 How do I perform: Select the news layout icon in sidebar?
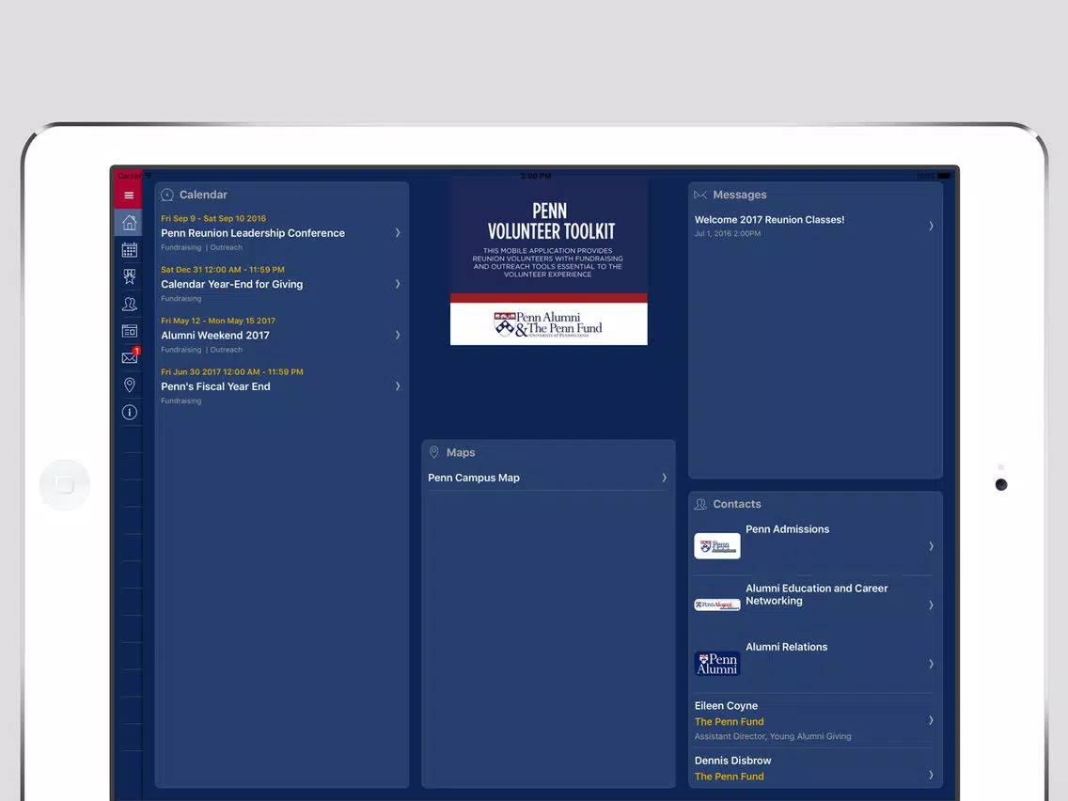(129, 331)
